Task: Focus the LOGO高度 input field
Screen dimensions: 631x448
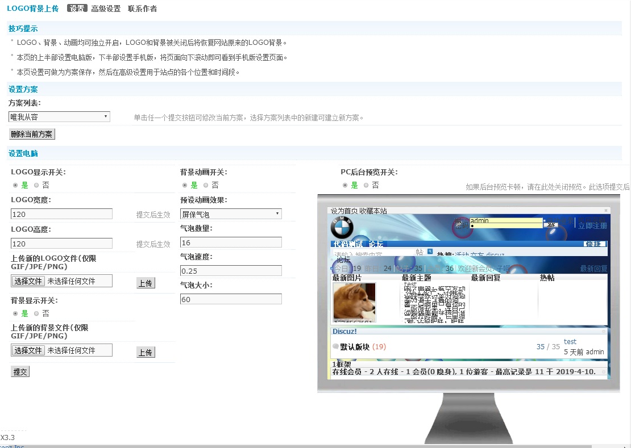Action: [61, 244]
